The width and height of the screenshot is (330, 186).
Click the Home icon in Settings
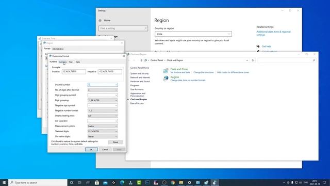pos(100,21)
